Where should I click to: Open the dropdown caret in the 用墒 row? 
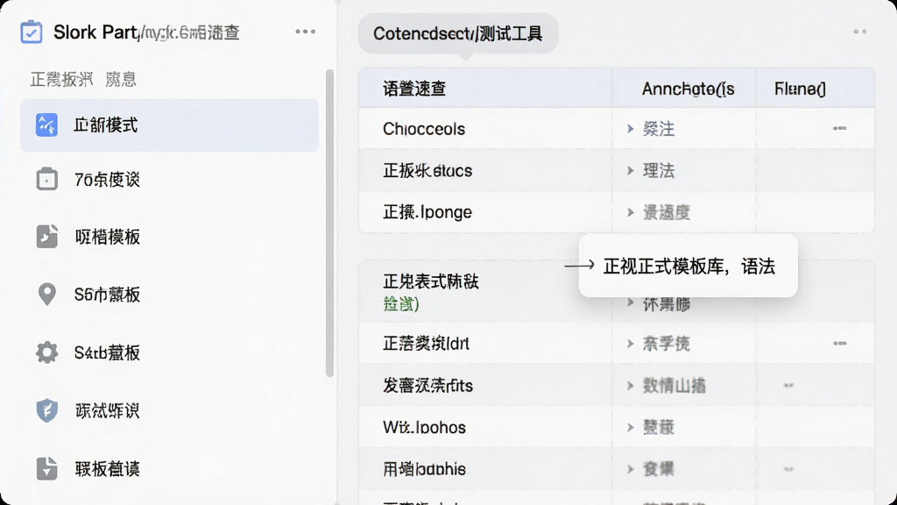pyautogui.click(x=788, y=469)
